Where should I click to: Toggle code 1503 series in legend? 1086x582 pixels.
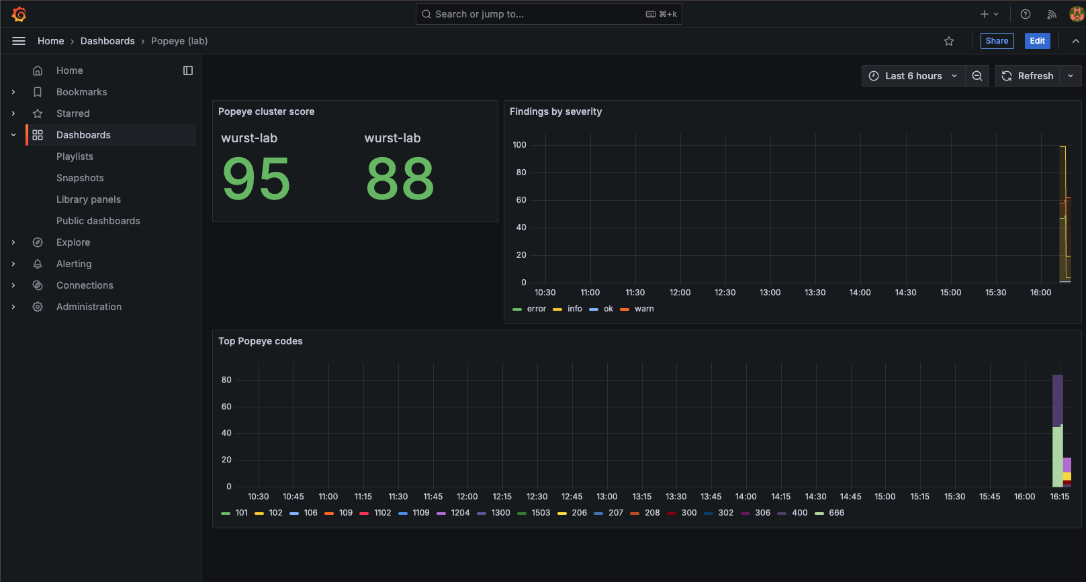point(541,513)
